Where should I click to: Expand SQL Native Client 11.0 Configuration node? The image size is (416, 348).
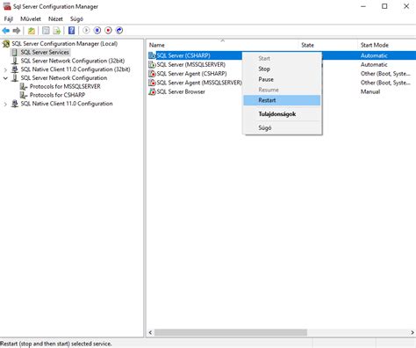[x=5, y=104]
